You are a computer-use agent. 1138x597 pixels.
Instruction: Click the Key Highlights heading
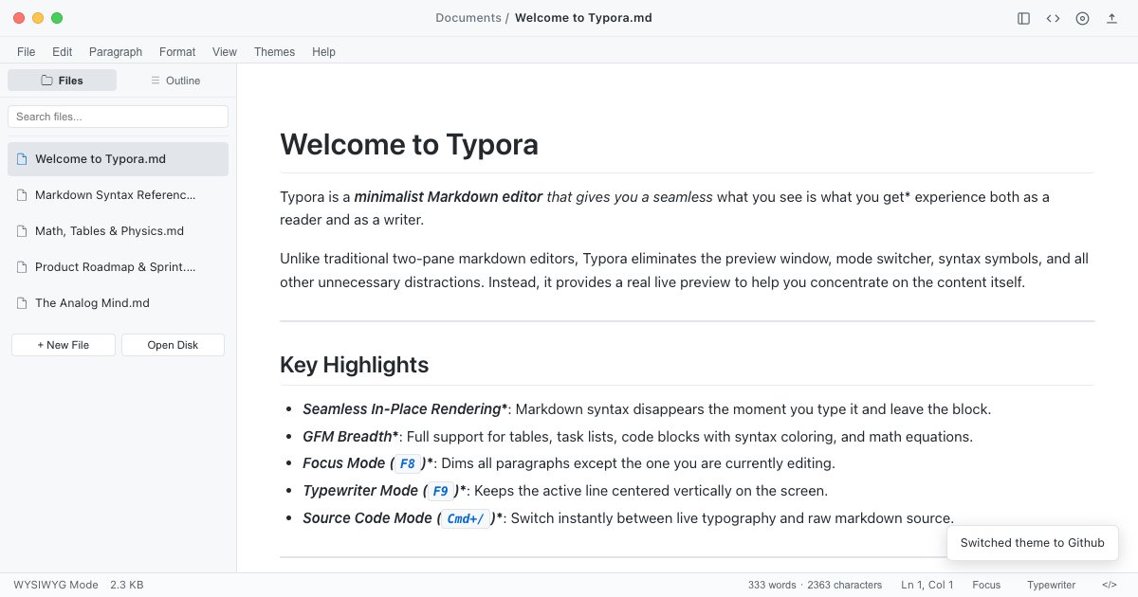pyautogui.click(x=355, y=365)
